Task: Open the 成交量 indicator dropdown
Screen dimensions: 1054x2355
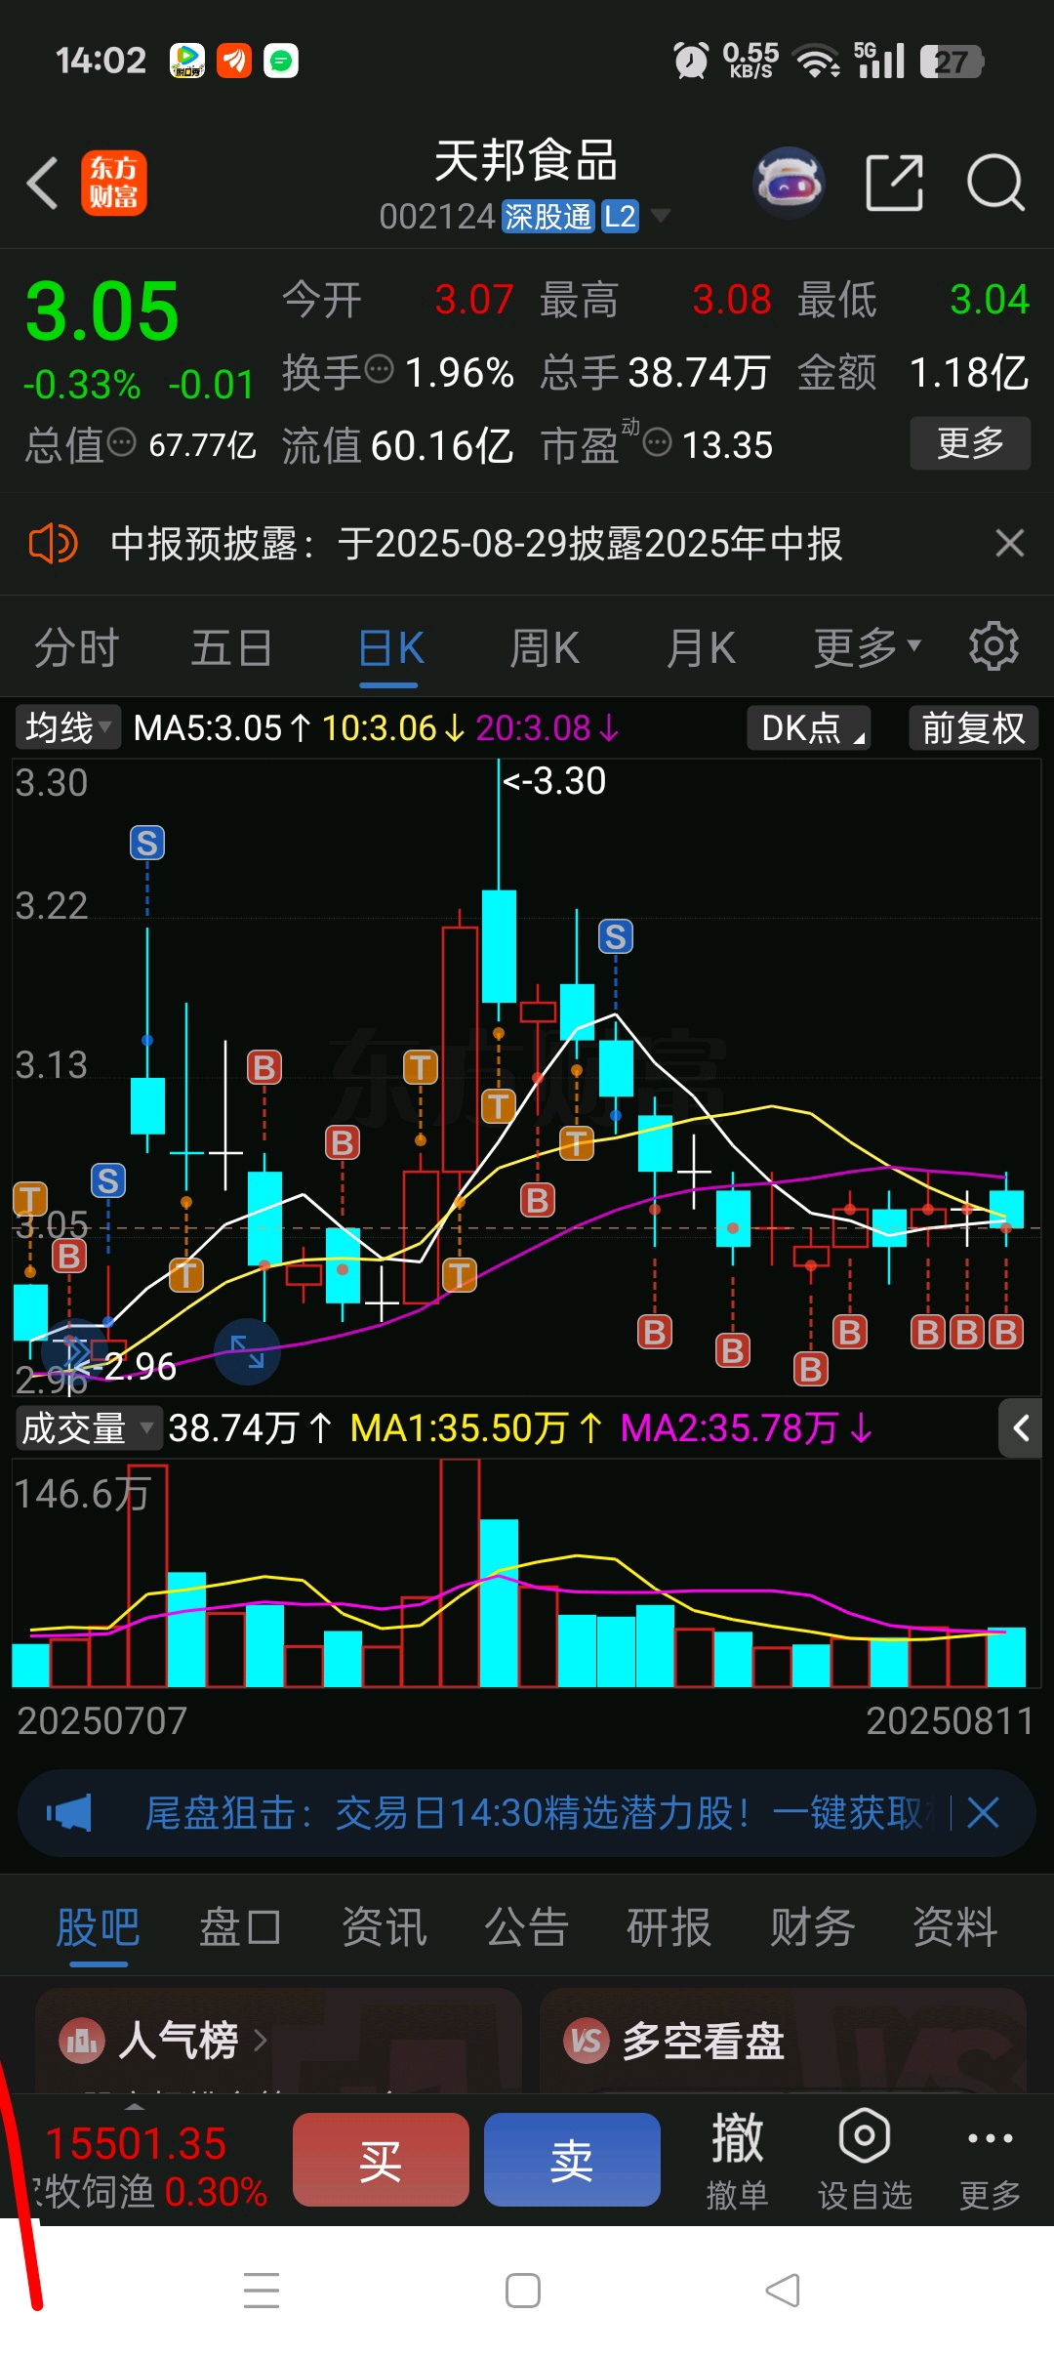Action: (x=88, y=1427)
